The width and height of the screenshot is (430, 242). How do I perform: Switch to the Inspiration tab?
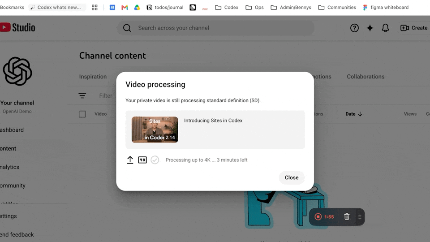coord(93,77)
